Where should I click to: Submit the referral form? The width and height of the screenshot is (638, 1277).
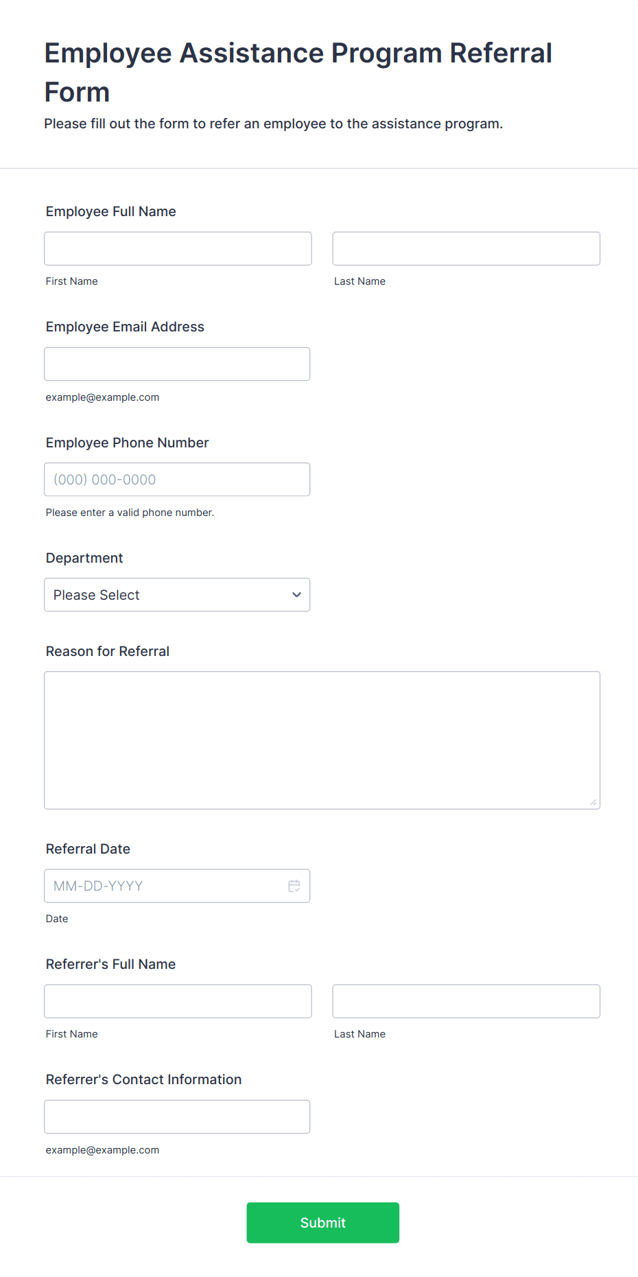[323, 1223]
